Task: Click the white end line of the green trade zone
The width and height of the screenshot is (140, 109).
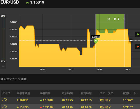Action: point(124,40)
